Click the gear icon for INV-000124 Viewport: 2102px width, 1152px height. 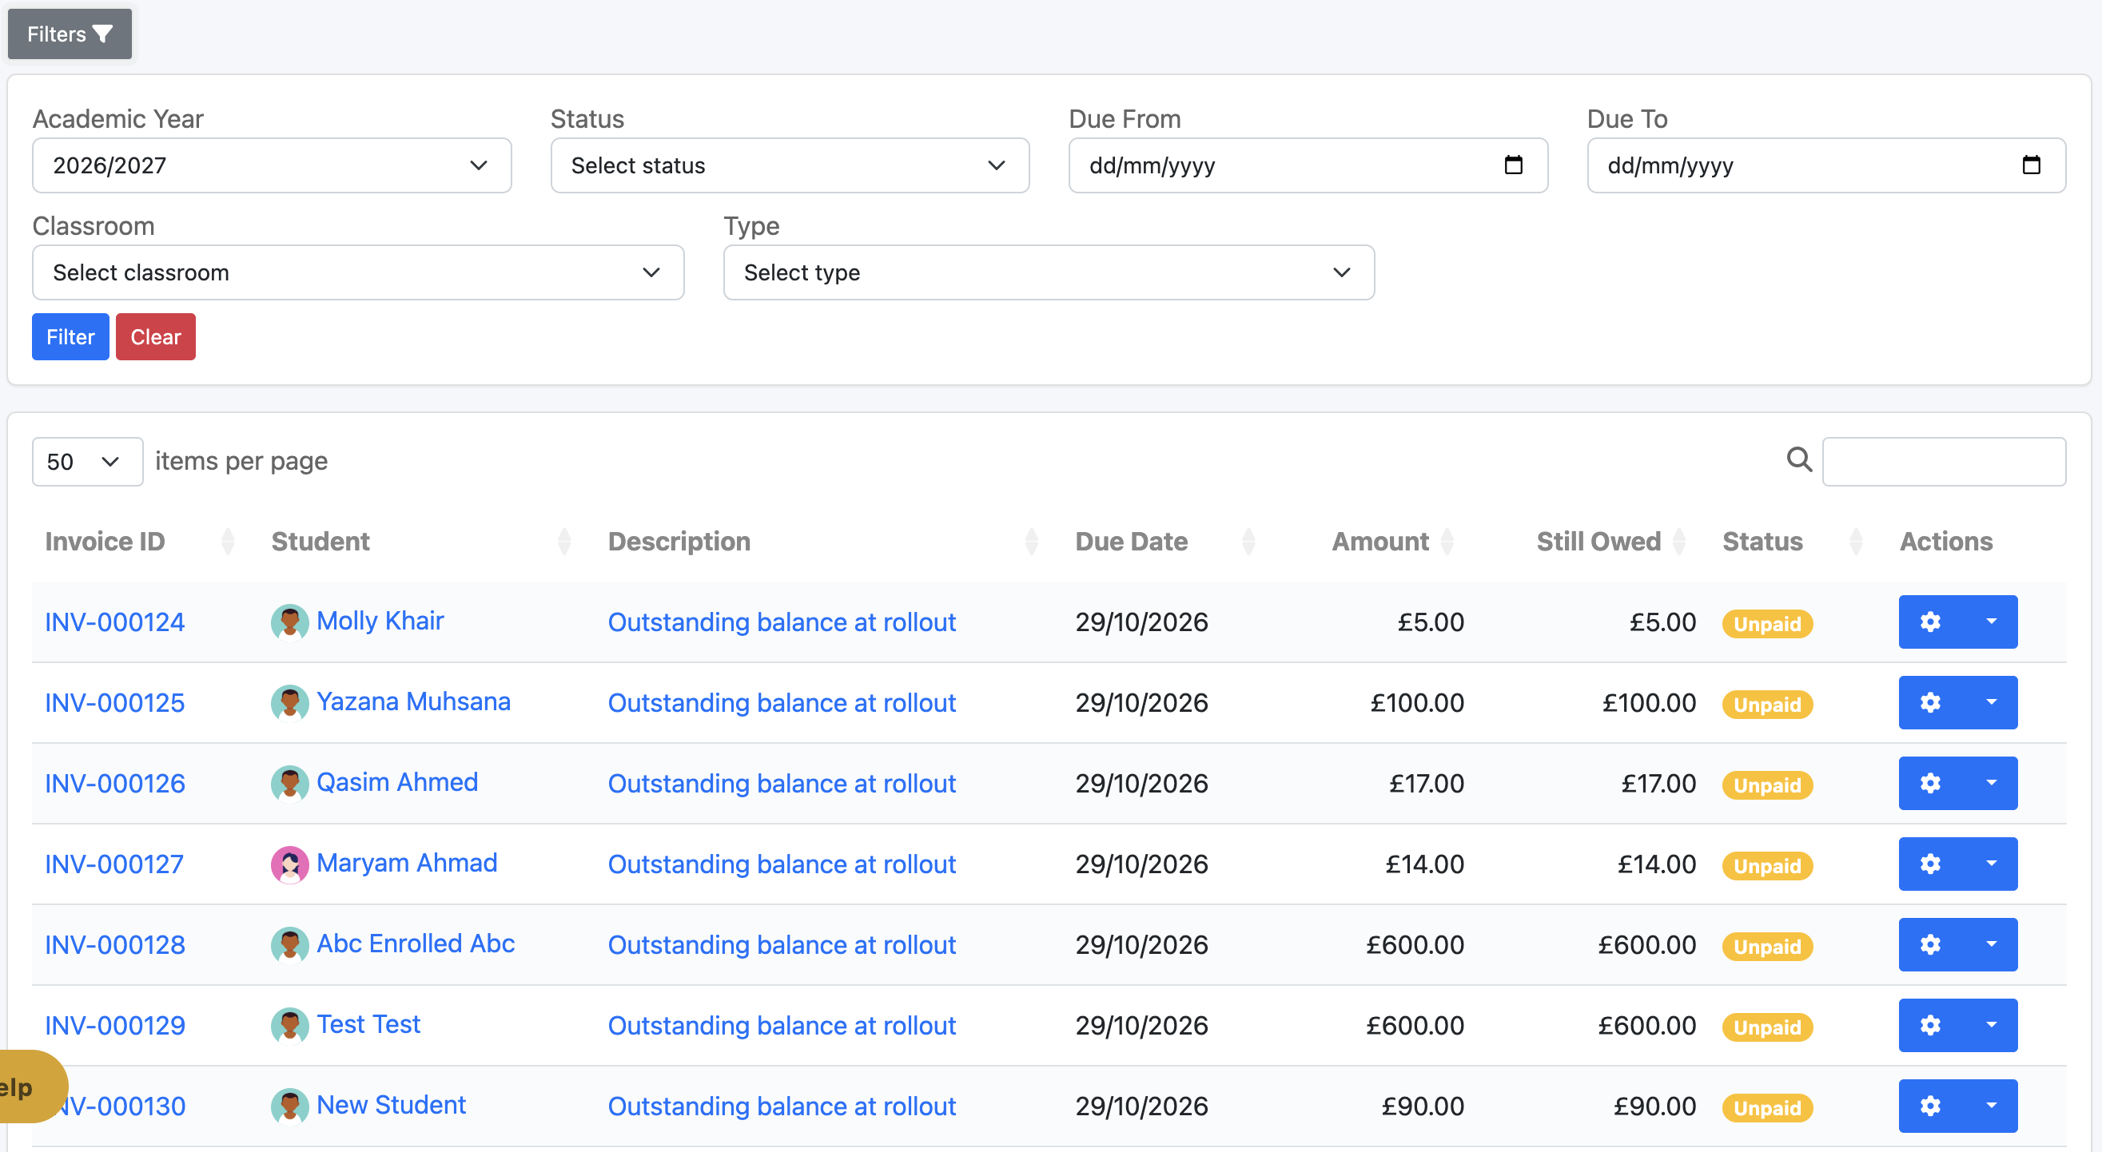[1930, 622]
